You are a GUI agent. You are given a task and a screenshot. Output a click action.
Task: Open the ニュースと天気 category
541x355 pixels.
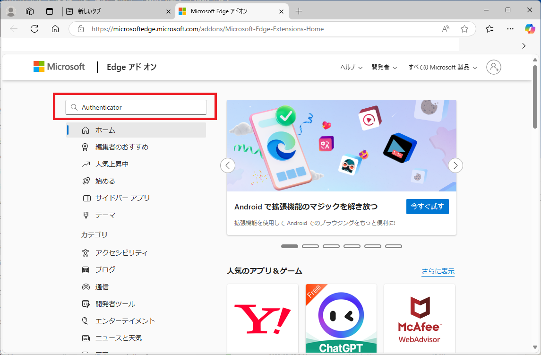(x=117, y=338)
